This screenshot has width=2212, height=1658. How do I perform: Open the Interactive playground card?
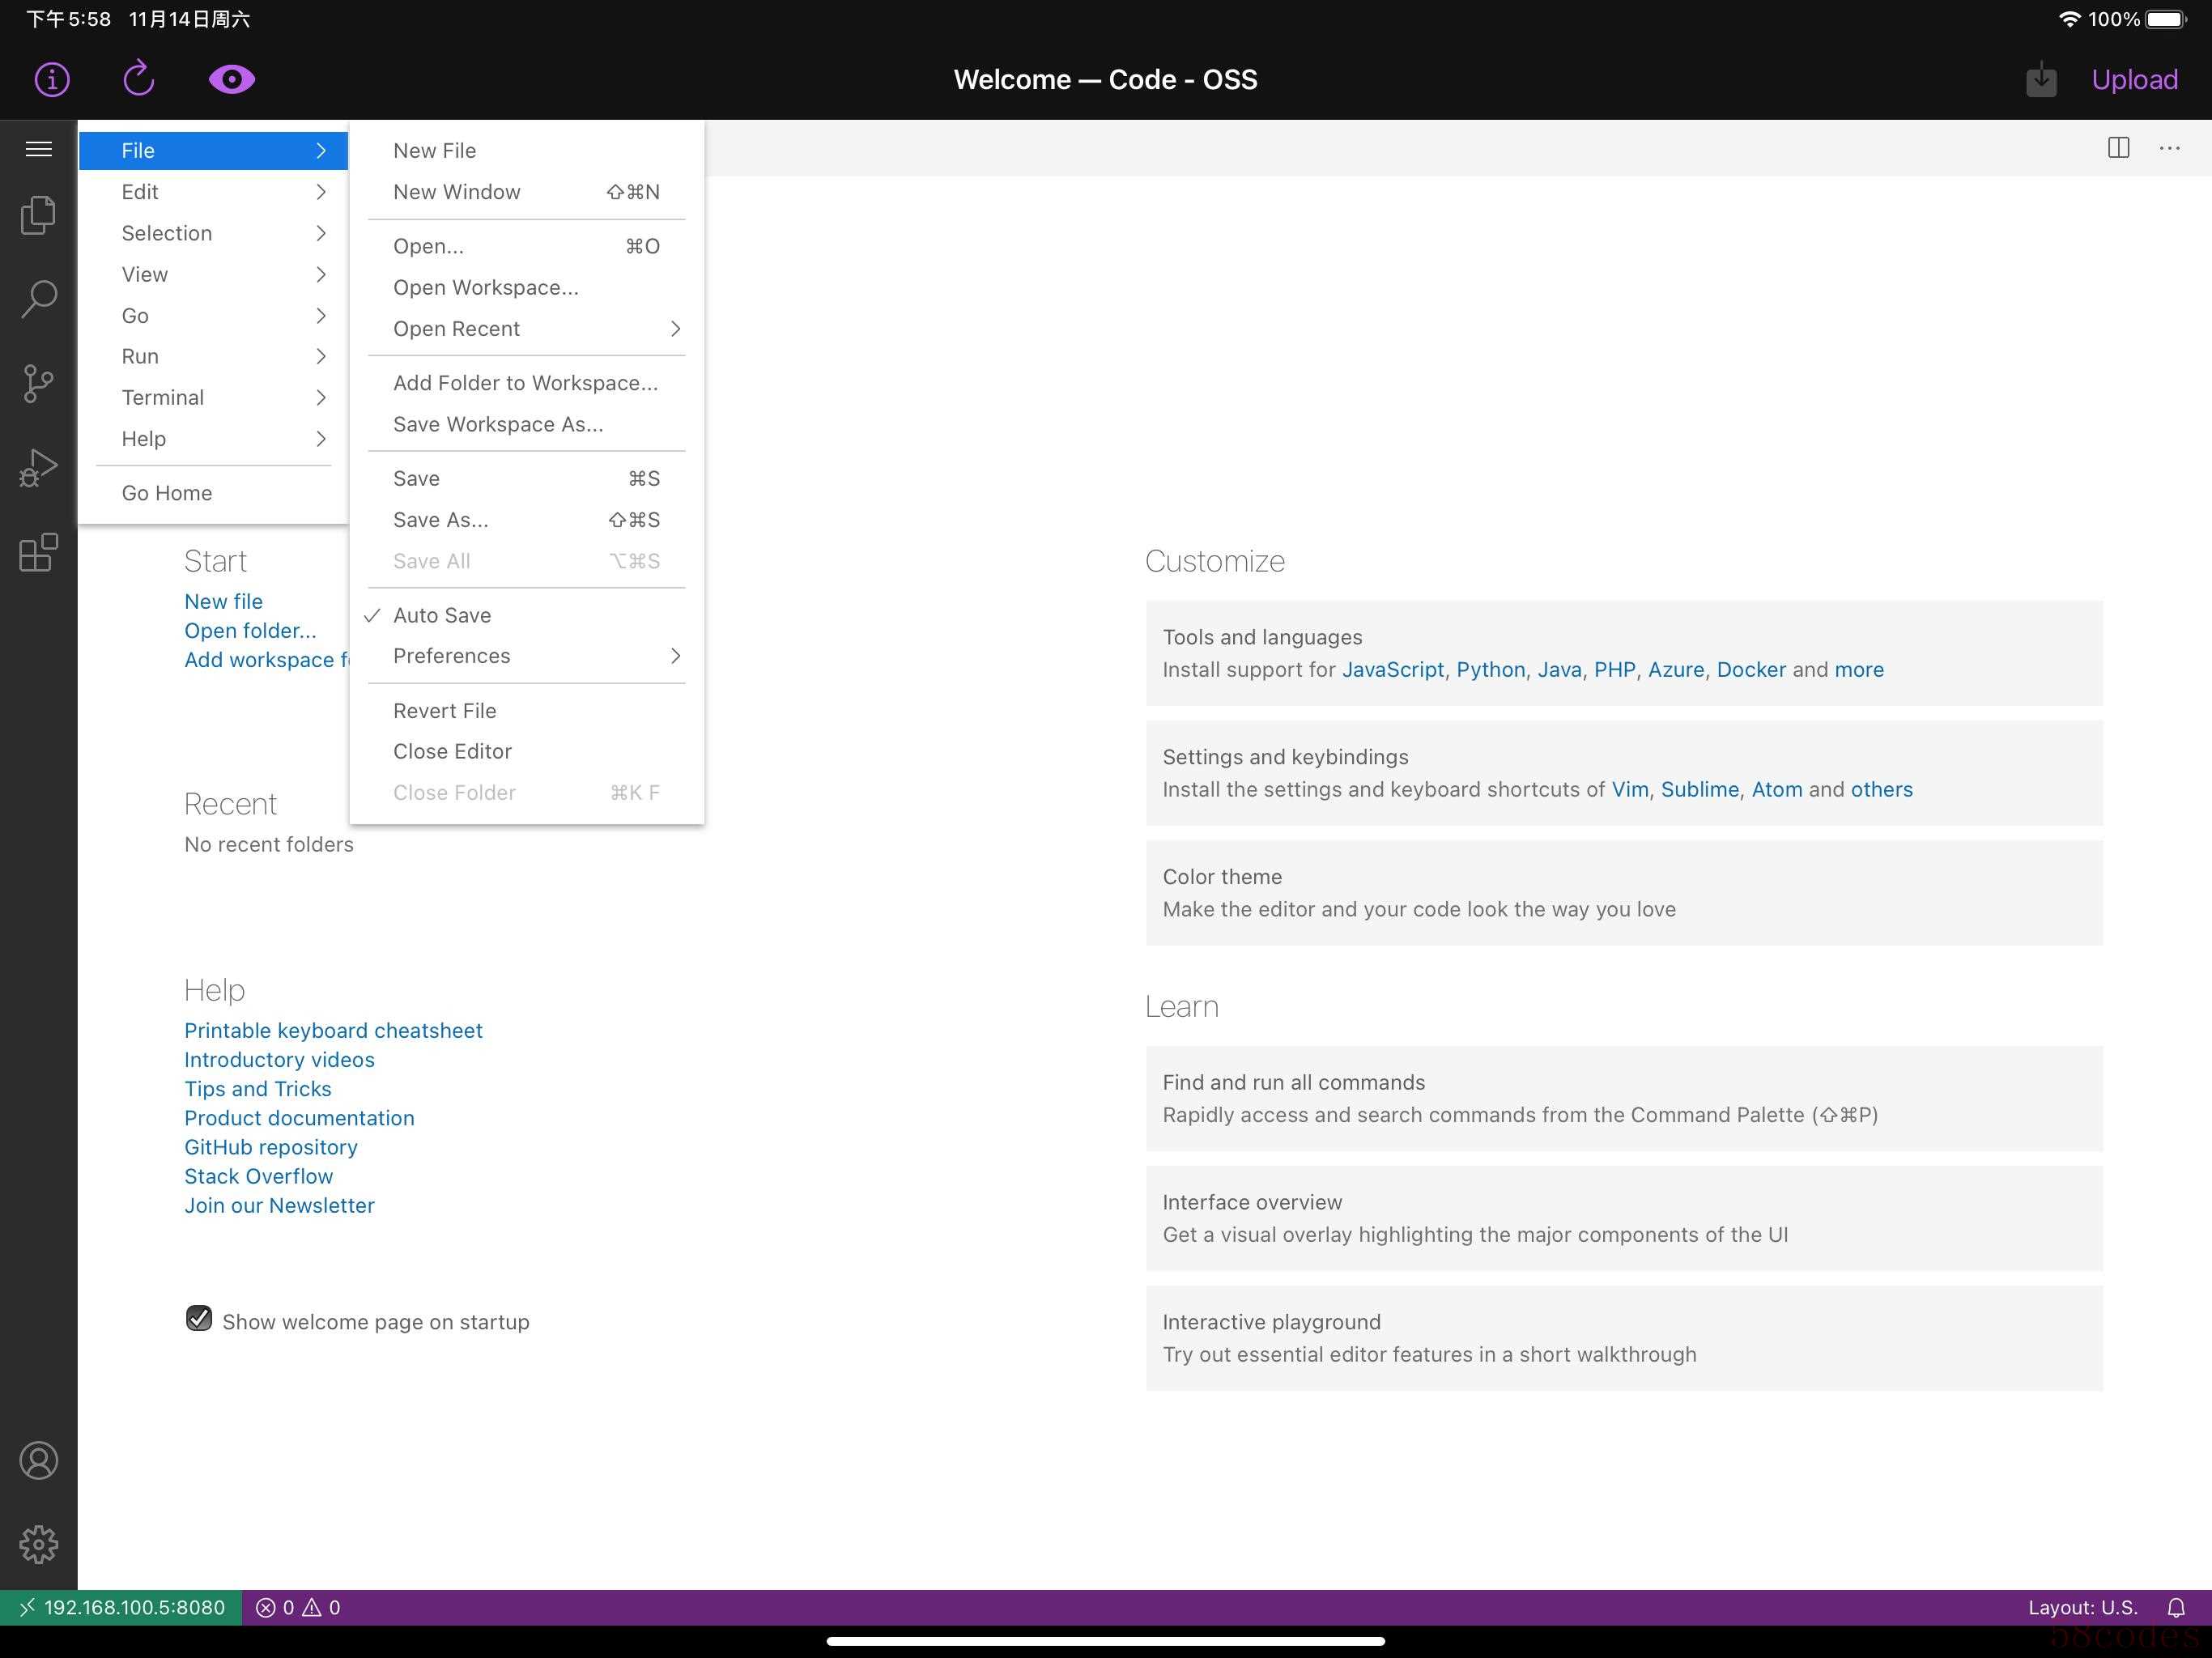pyautogui.click(x=1623, y=1338)
